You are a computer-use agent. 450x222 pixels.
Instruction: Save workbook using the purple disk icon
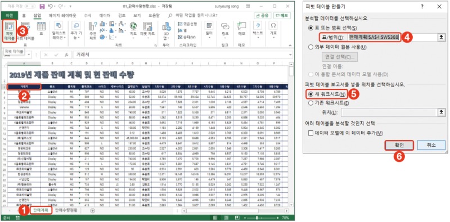click(x=42, y=6)
